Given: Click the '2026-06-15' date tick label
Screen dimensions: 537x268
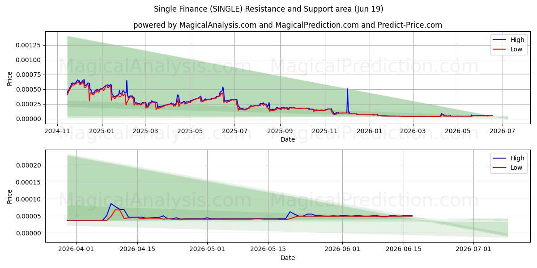Looking at the screenshot, I should (x=404, y=249).
